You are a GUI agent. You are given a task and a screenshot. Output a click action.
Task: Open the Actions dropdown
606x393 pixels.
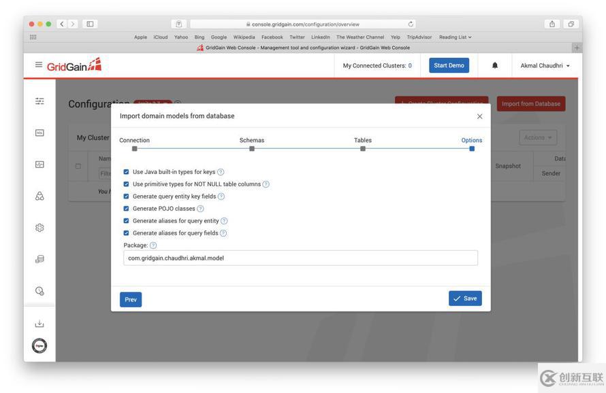[538, 137]
